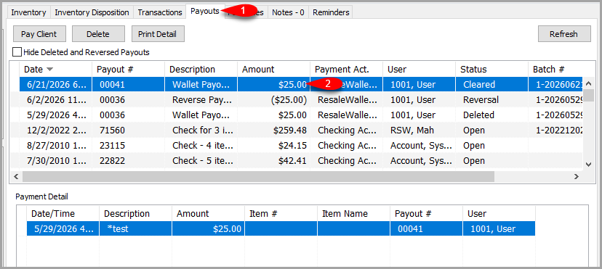The height and width of the screenshot is (269, 602).
Task: Sort payouts by the Date column header
Action: coord(56,70)
